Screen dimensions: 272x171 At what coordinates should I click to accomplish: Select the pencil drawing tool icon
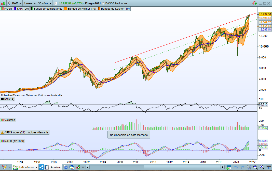click(4, 167)
